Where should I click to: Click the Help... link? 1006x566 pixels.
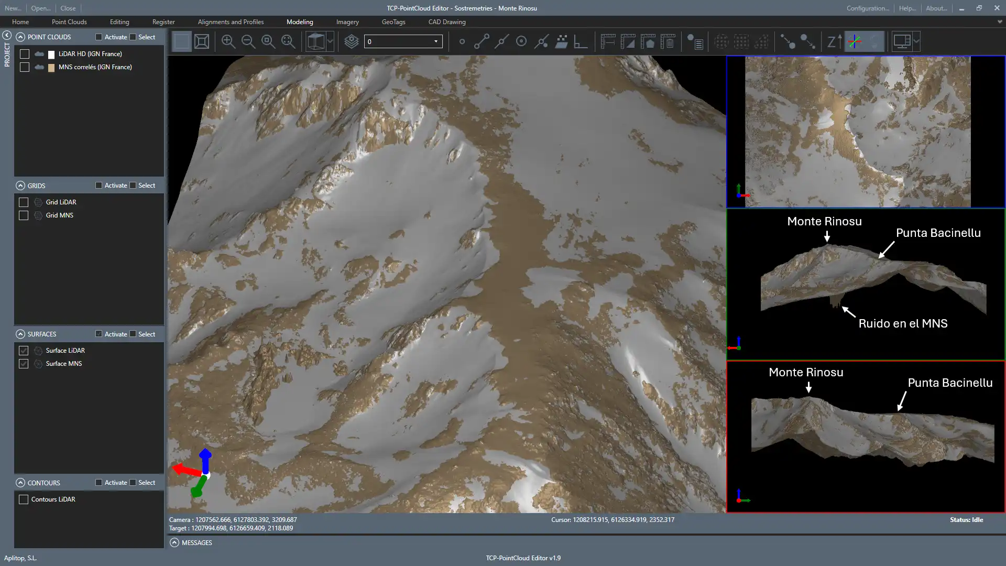(x=907, y=8)
